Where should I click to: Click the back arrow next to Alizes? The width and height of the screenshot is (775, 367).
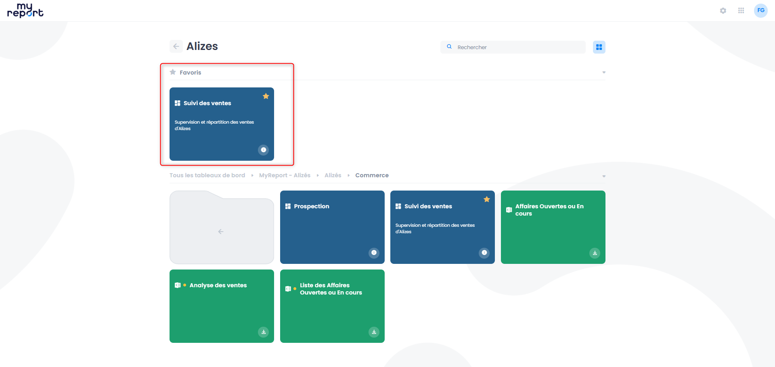tap(176, 46)
